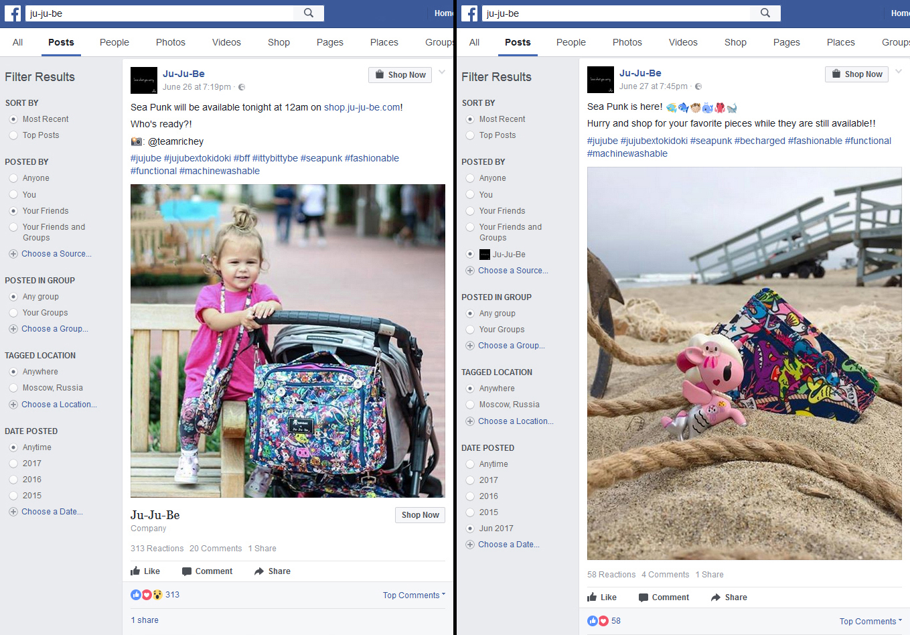The image size is (910, 635).
Task: Expand Choose a Source in the left window
Action: [50, 254]
